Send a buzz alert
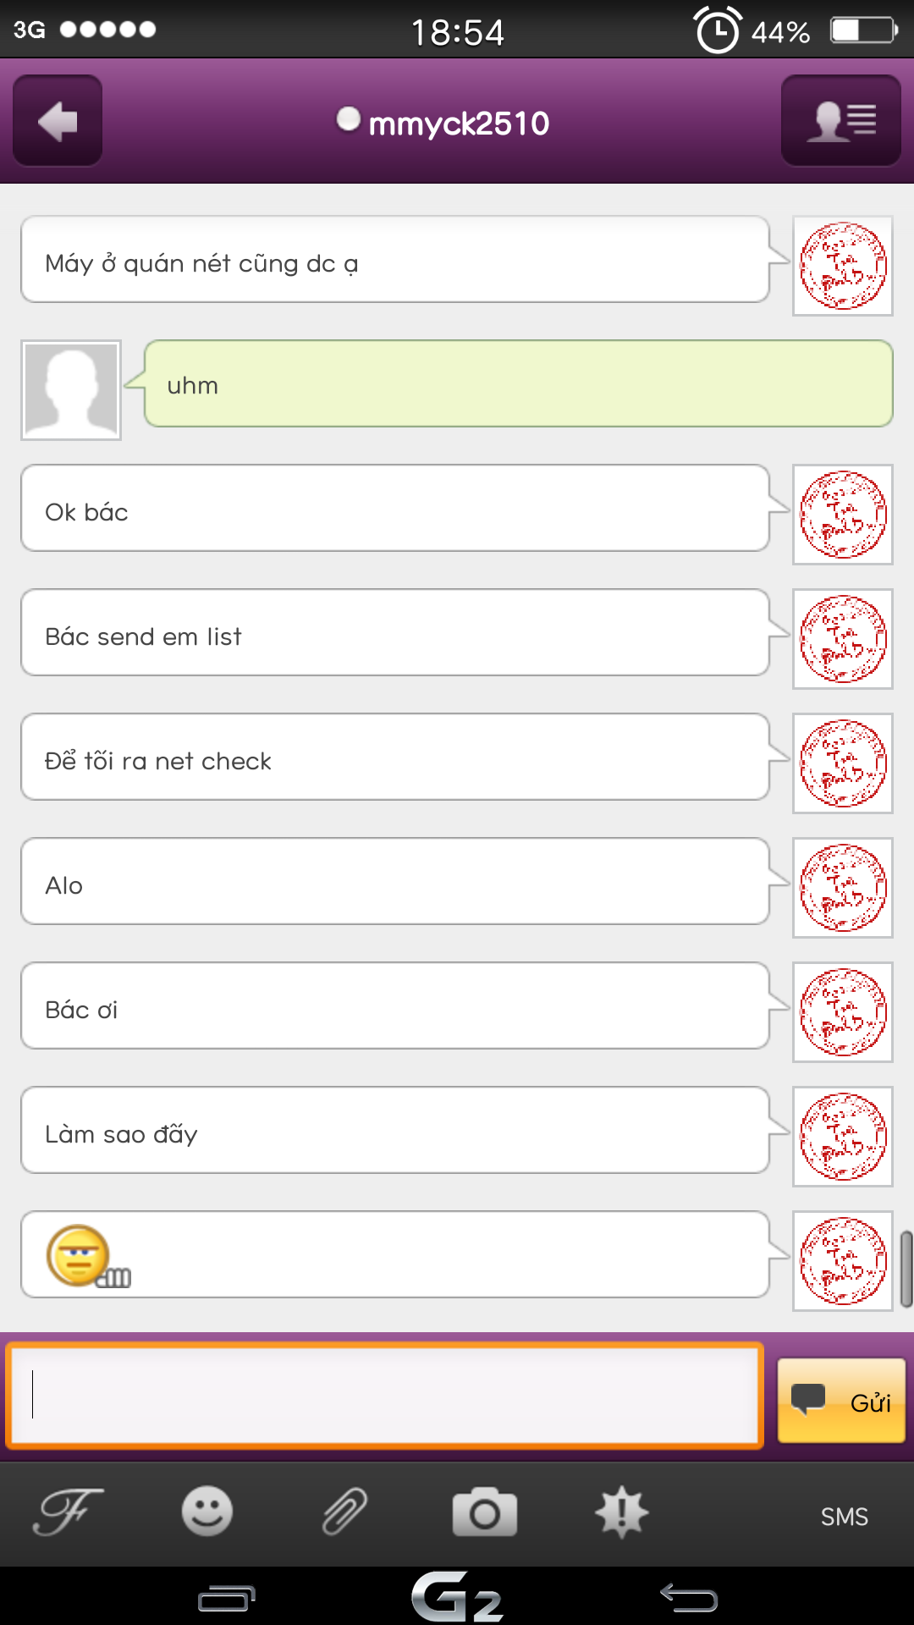The image size is (914, 1625). coord(622,1512)
